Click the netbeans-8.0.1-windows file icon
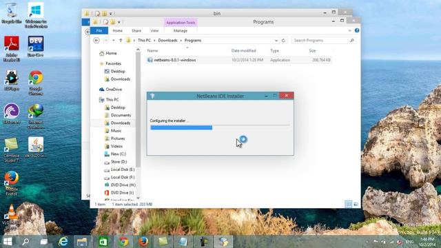Image resolution: width=441 pixels, height=248 pixels. [x=150, y=60]
